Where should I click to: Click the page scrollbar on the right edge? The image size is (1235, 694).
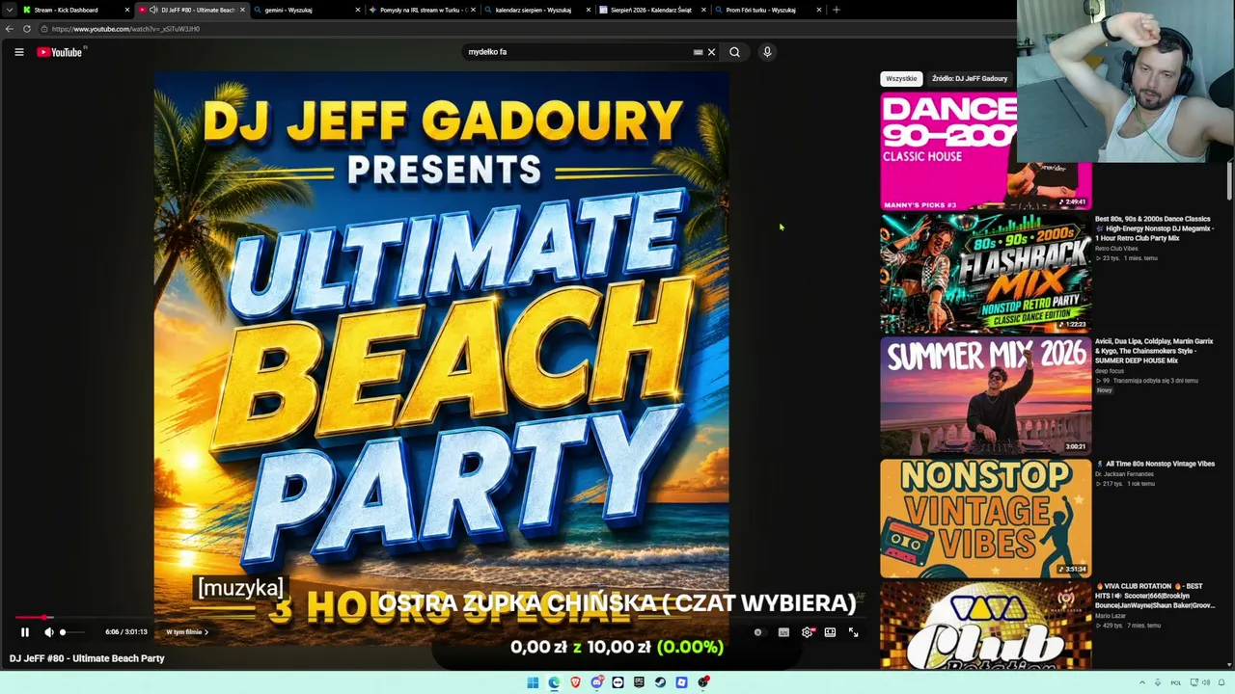[1229, 181]
